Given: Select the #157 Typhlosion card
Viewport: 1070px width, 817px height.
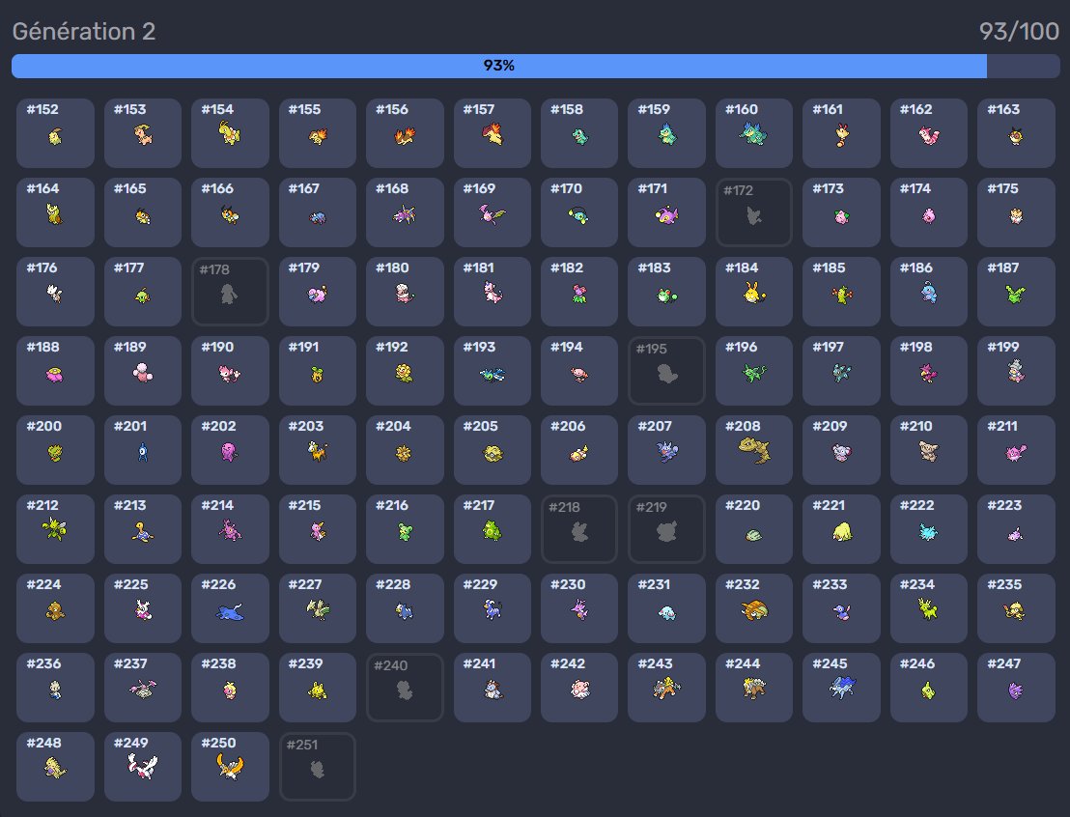Looking at the screenshot, I should point(492,133).
